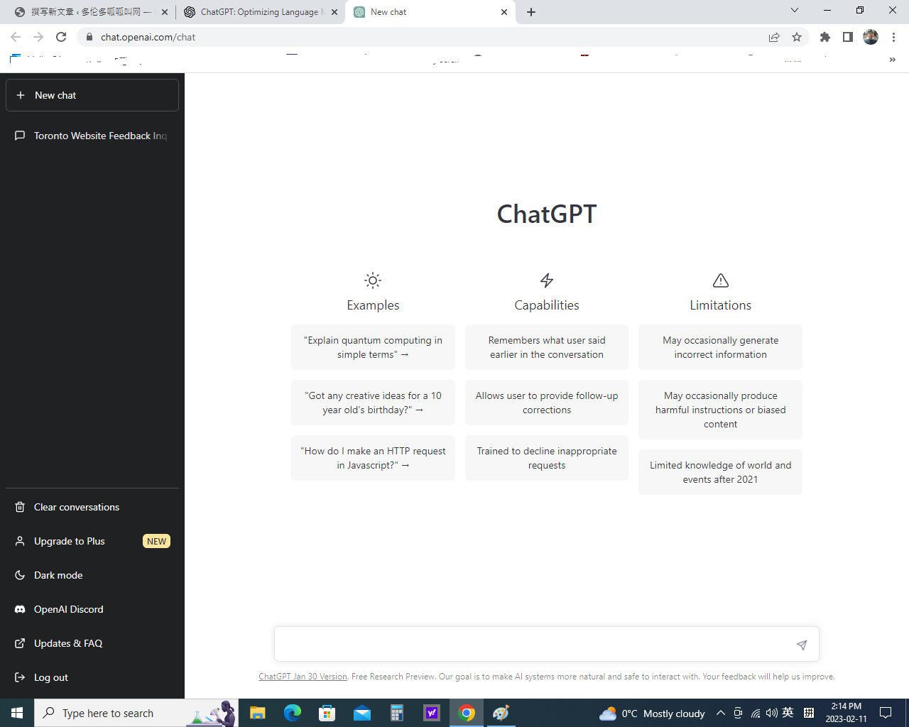Open the Toronto Website Feedback conversation
Image resolution: width=909 pixels, height=727 pixels.
tap(92, 136)
